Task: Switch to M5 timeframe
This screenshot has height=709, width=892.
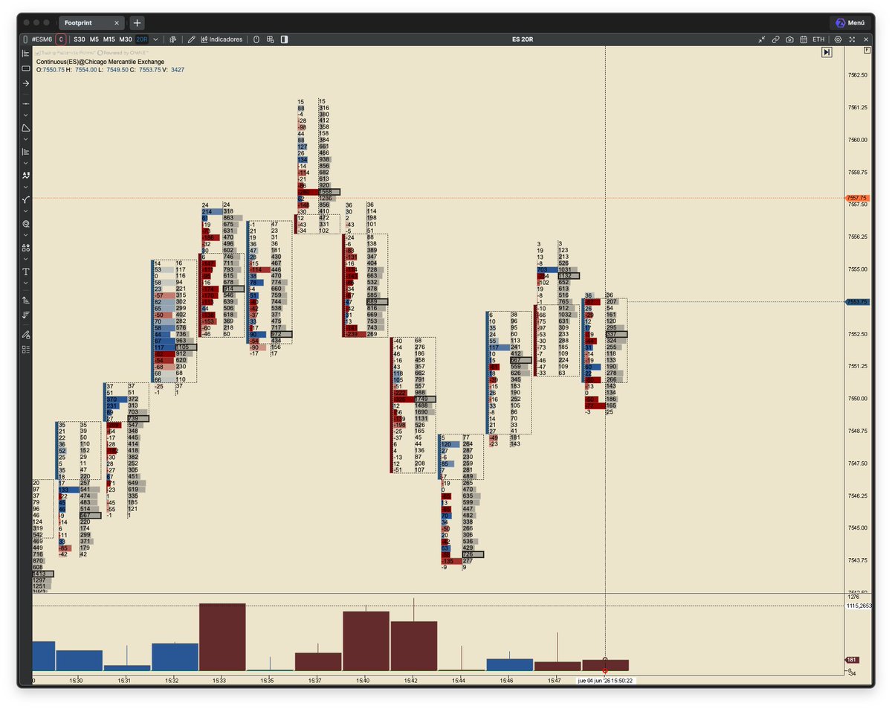Action: click(x=94, y=39)
